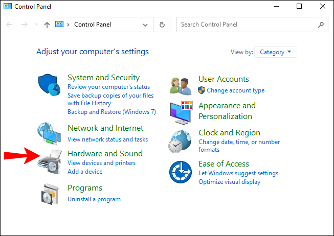
Task: Open the View by Category dropdown
Action: [x=276, y=52]
